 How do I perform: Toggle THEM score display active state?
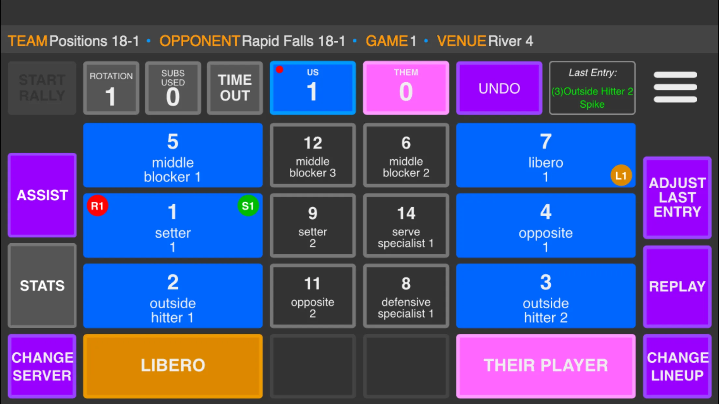406,88
